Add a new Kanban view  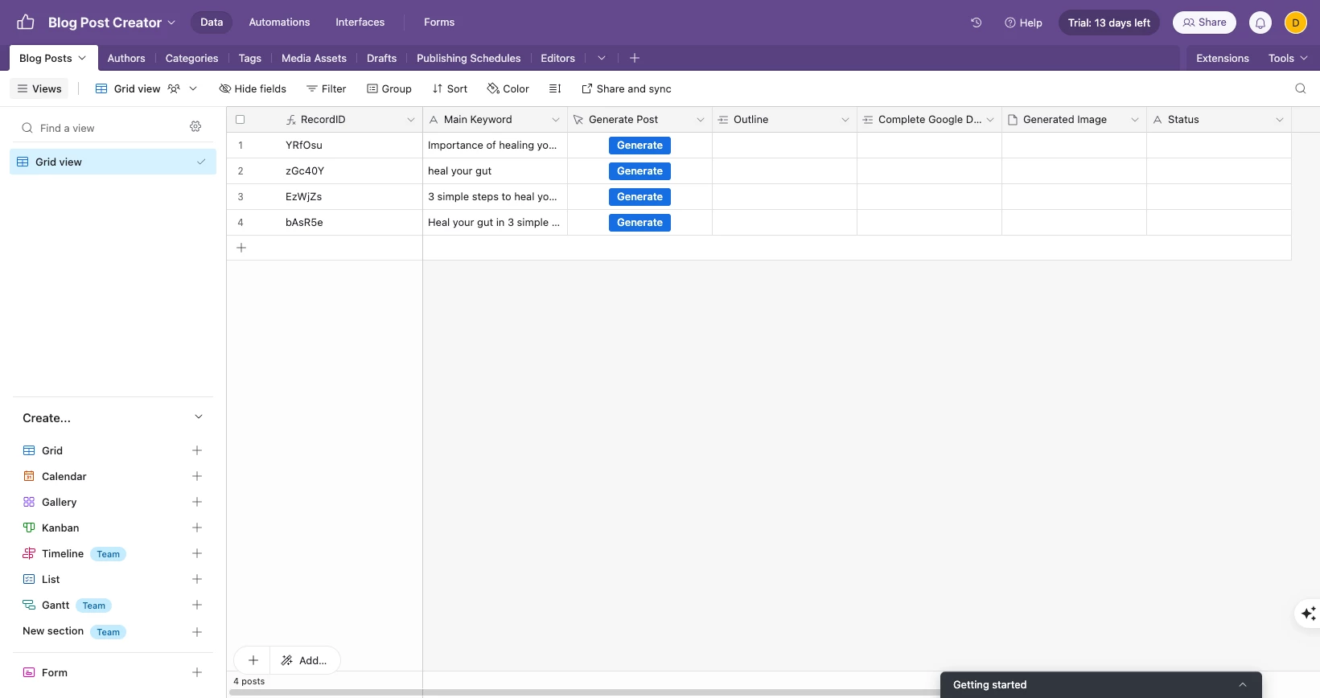197,528
